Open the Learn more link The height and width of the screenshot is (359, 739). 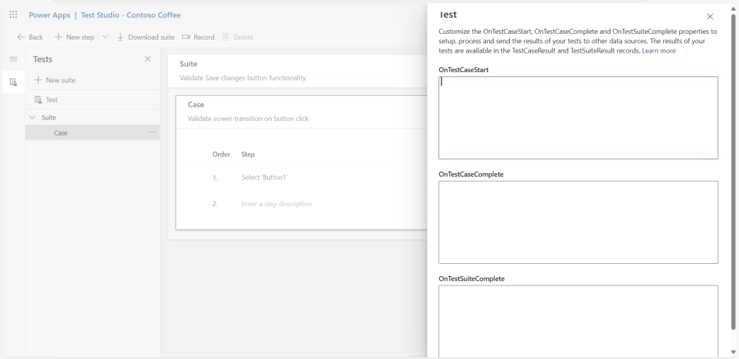(659, 50)
